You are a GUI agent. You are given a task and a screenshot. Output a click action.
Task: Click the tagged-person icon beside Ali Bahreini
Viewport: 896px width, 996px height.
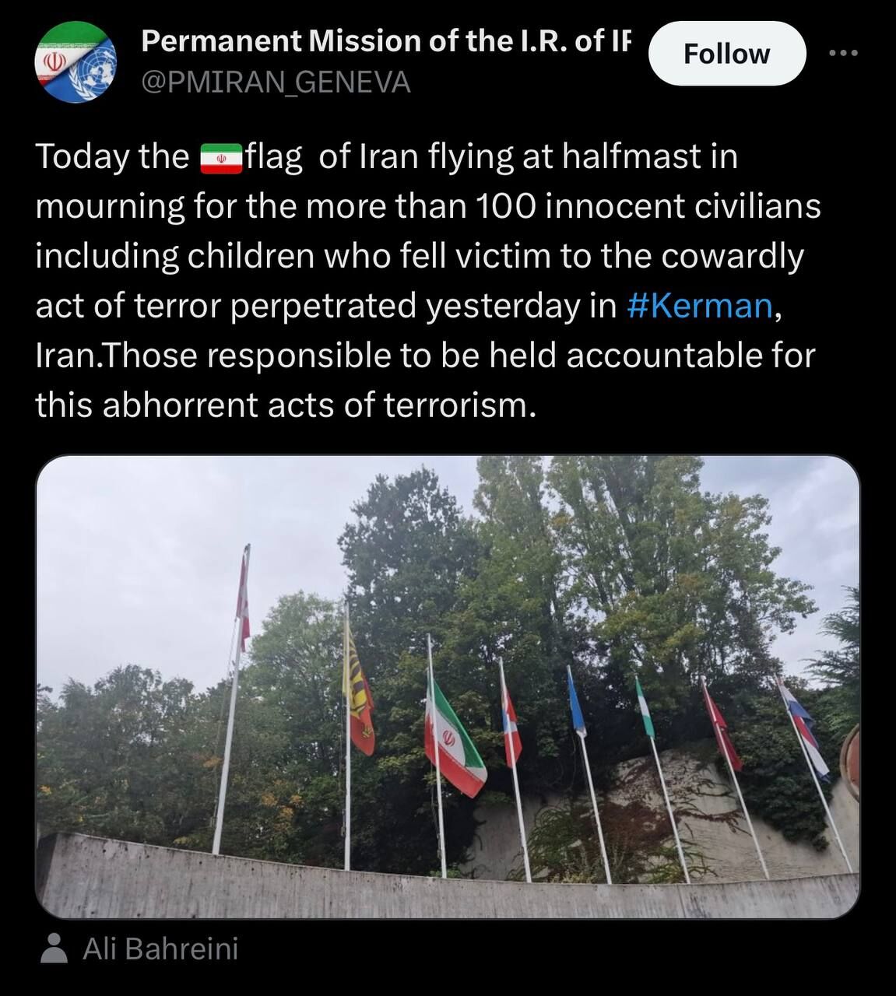point(54,949)
